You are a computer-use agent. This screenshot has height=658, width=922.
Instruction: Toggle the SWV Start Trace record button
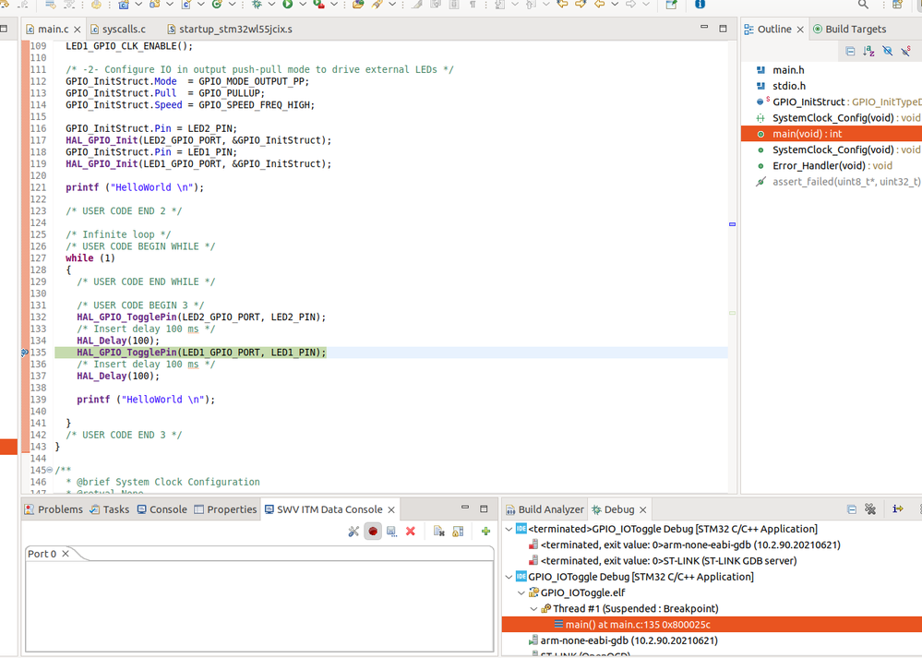[373, 531]
